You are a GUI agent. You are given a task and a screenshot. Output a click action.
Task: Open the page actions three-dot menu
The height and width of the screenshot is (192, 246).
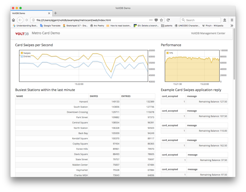coord(151,20)
